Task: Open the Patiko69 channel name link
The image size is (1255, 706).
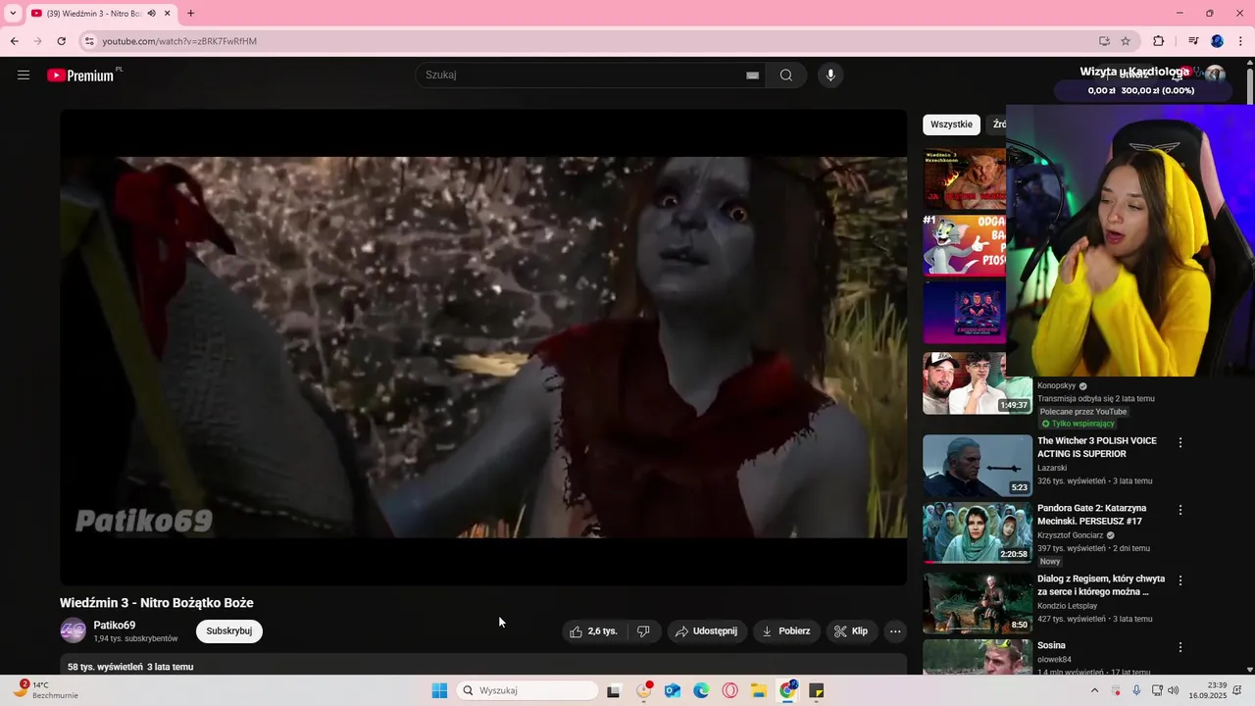Action: [x=115, y=626]
